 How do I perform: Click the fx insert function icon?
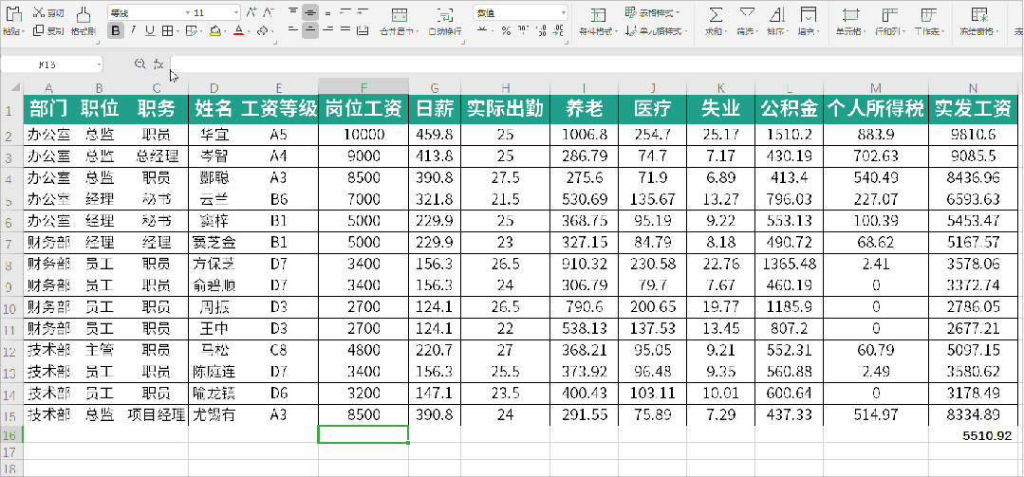tap(158, 64)
